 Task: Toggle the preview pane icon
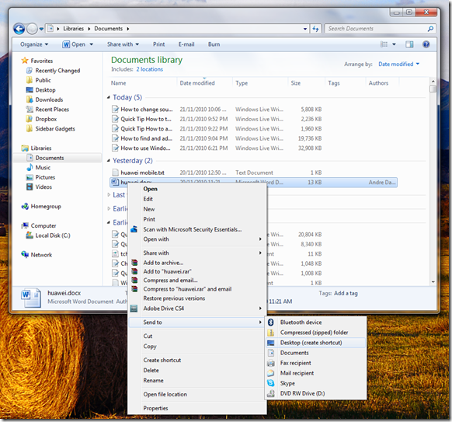pos(409,44)
